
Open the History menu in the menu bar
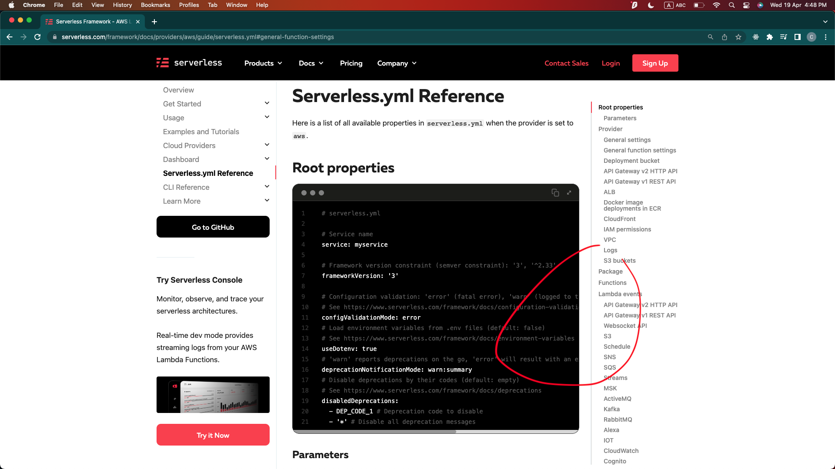click(x=122, y=5)
